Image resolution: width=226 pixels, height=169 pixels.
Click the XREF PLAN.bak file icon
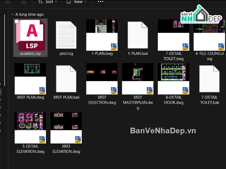pyautogui.click(x=66, y=79)
